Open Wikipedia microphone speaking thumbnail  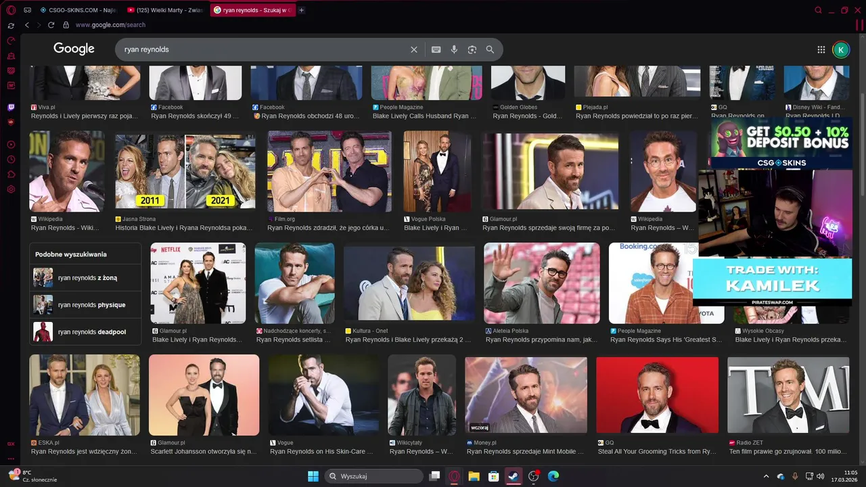click(67, 171)
